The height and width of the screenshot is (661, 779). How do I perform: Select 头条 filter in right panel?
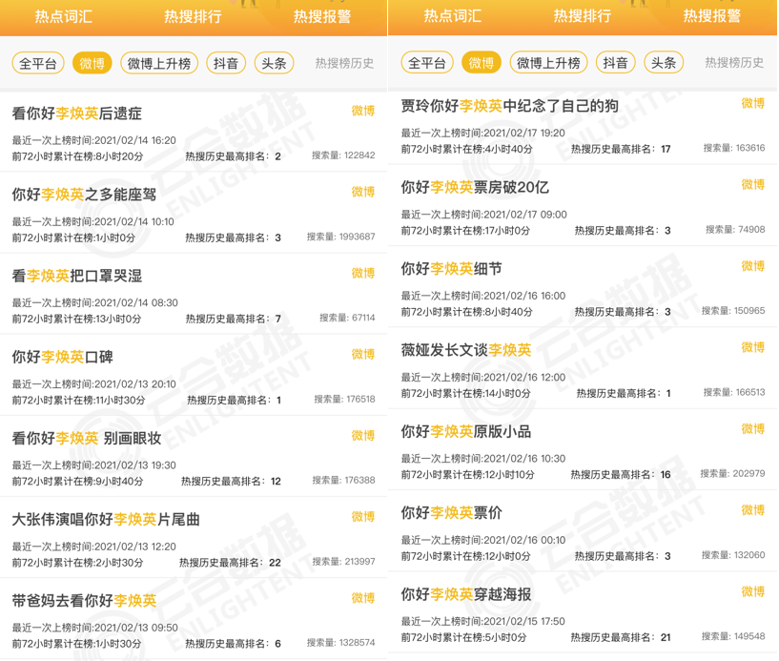(x=664, y=63)
